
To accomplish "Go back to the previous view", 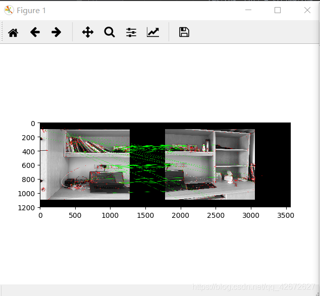I will coord(35,32).
